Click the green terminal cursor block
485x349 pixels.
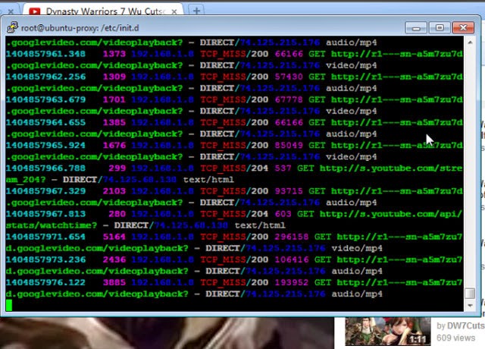point(9,305)
